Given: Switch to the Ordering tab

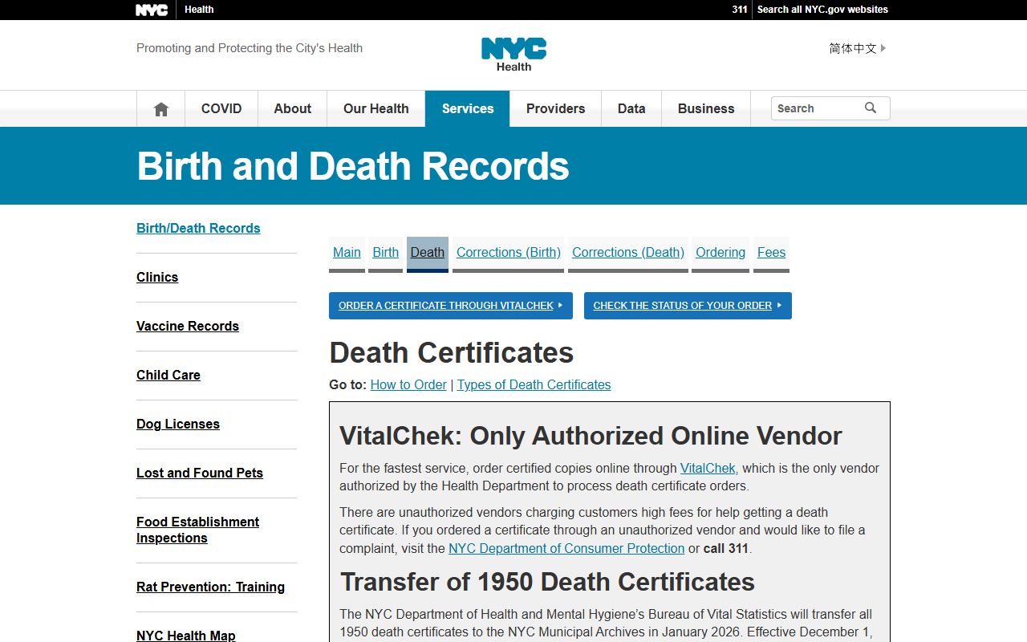Looking at the screenshot, I should pyautogui.click(x=721, y=253).
